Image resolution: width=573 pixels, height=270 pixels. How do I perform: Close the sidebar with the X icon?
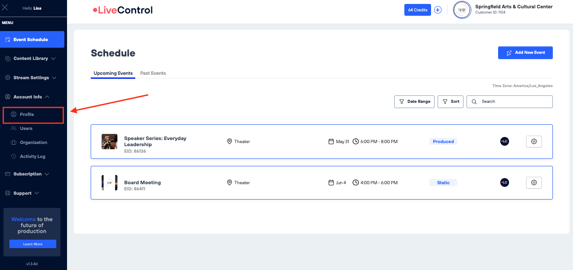click(x=5, y=8)
